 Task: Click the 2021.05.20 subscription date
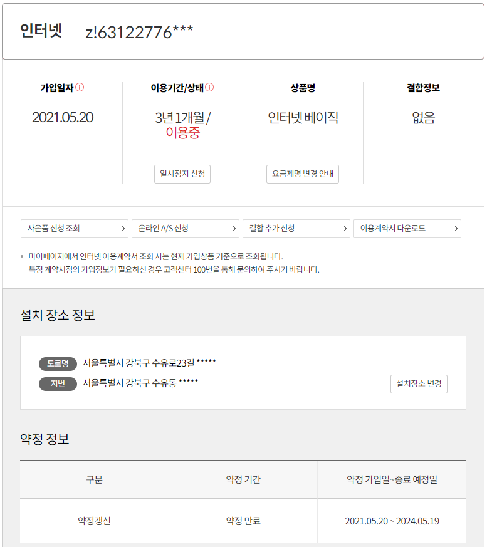[63, 117]
